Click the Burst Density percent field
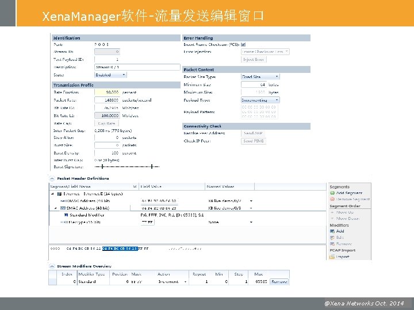Viewport: 414px width, 310px height. [x=107, y=153]
